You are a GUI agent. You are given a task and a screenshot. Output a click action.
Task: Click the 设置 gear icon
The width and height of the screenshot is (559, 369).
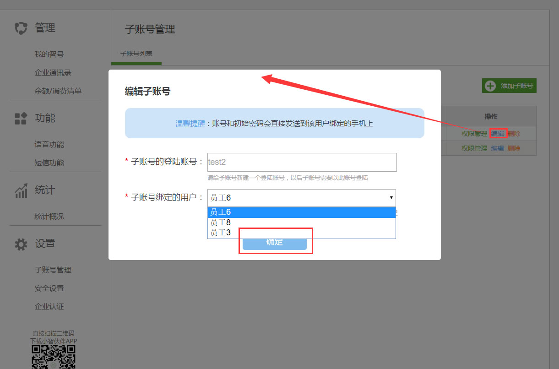(21, 244)
